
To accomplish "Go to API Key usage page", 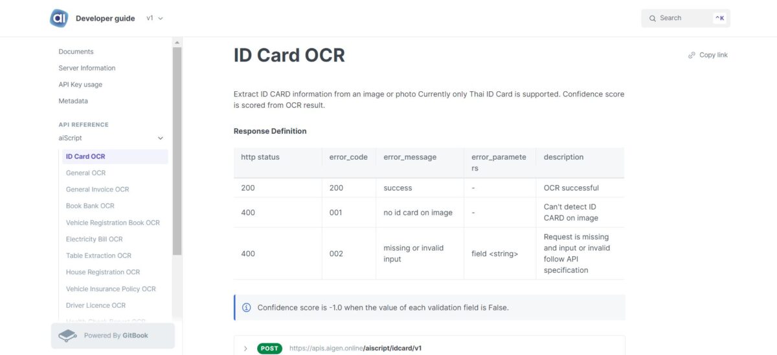I will pos(80,85).
